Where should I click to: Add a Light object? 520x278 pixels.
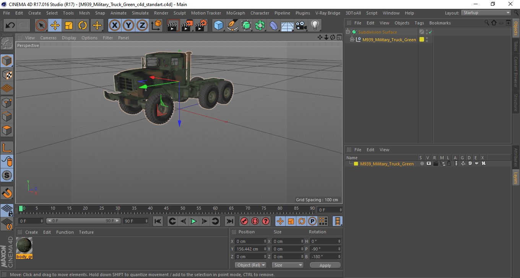pos(315,26)
